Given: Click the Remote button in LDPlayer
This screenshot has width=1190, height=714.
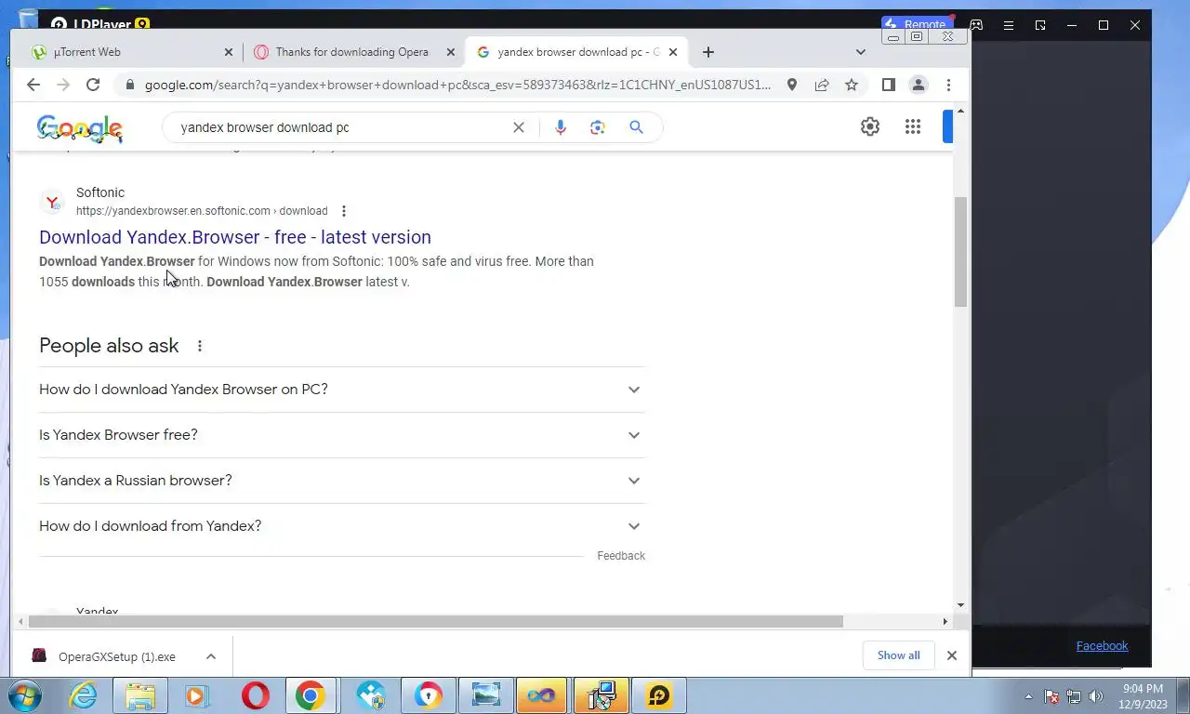Looking at the screenshot, I should 915,25.
